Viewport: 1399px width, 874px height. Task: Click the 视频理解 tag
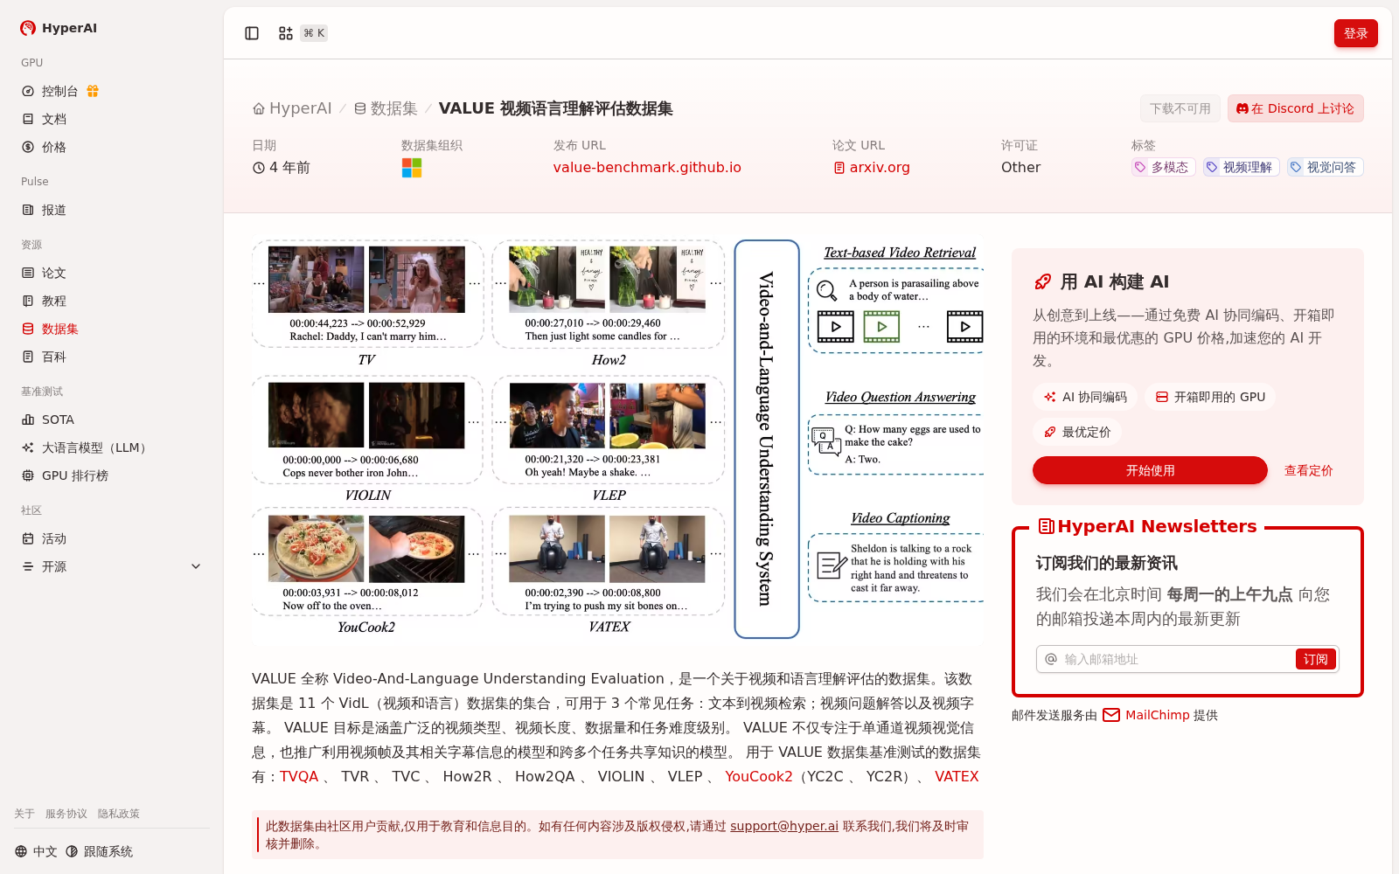click(x=1241, y=167)
